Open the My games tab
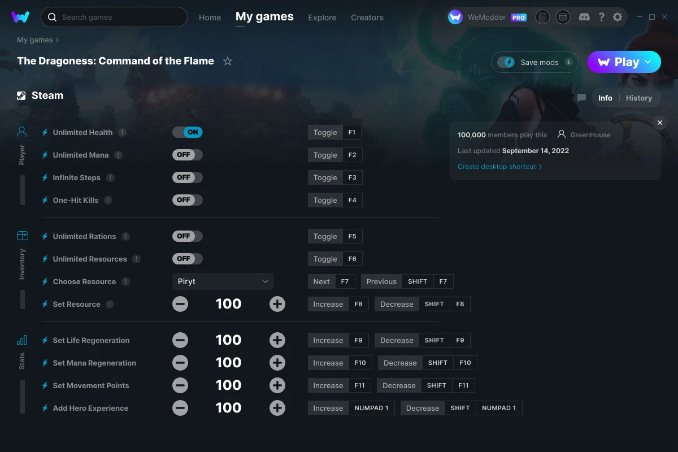Viewport: 678px width, 452px height. pos(264,17)
